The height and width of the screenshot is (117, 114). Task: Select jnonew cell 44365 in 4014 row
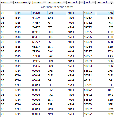tap(39, 61)
